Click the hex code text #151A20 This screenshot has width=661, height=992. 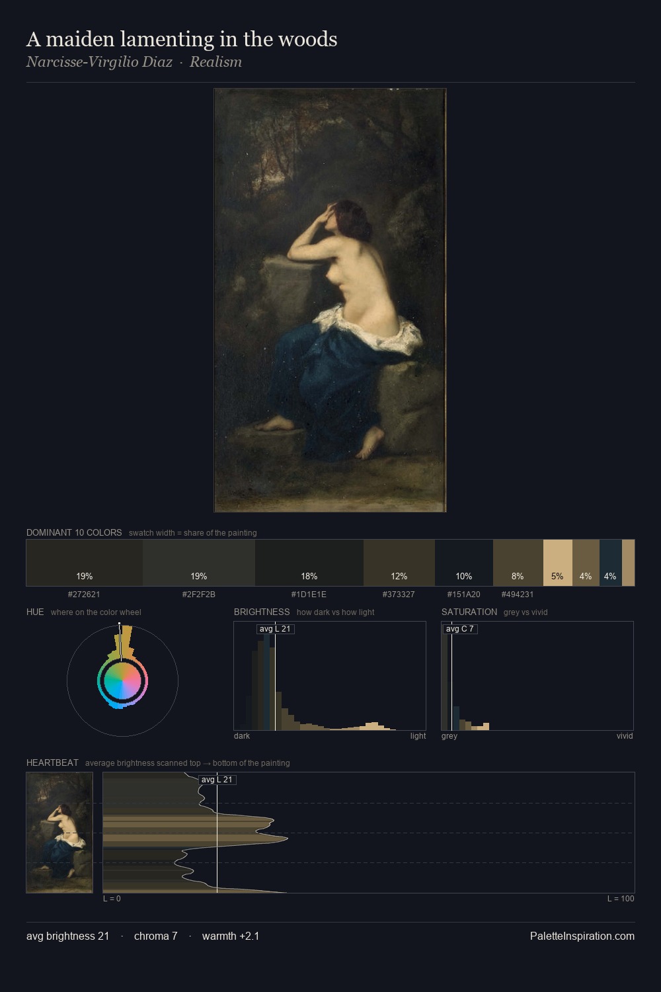coord(464,595)
